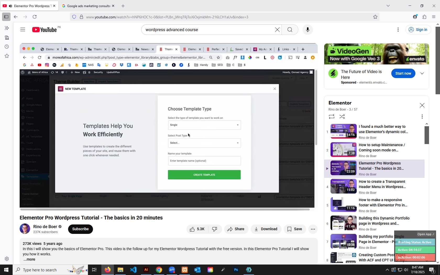This screenshot has height=275, width=440.
Task: Close the Elementor playlist panel
Action: click(x=422, y=105)
